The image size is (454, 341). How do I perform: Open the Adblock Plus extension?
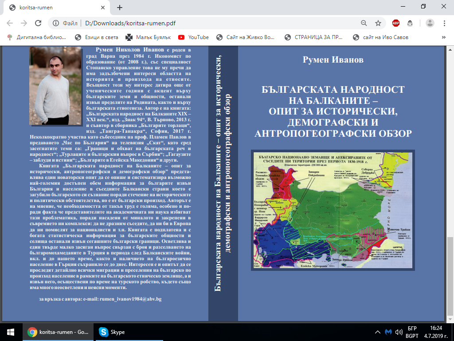pyautogui.click(x=395, y=23)
